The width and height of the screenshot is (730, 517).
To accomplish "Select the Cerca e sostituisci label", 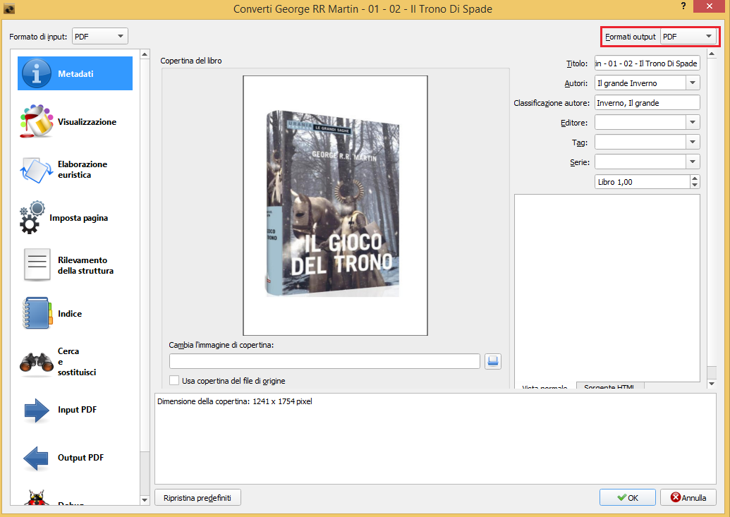I will click(77, 361).
